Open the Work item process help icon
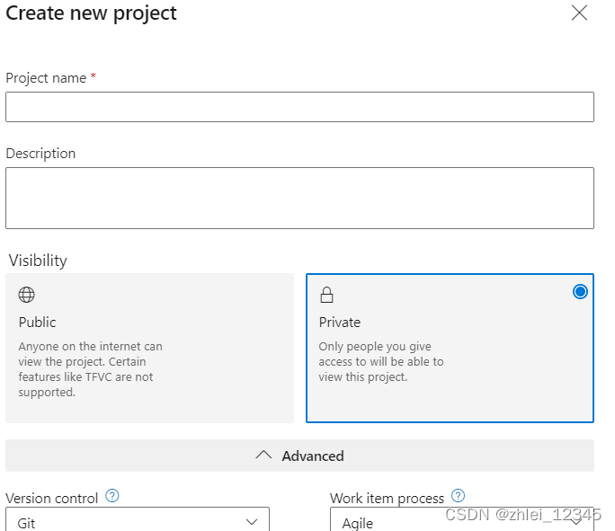Viewport: 615px width, 531px height. 459,496
